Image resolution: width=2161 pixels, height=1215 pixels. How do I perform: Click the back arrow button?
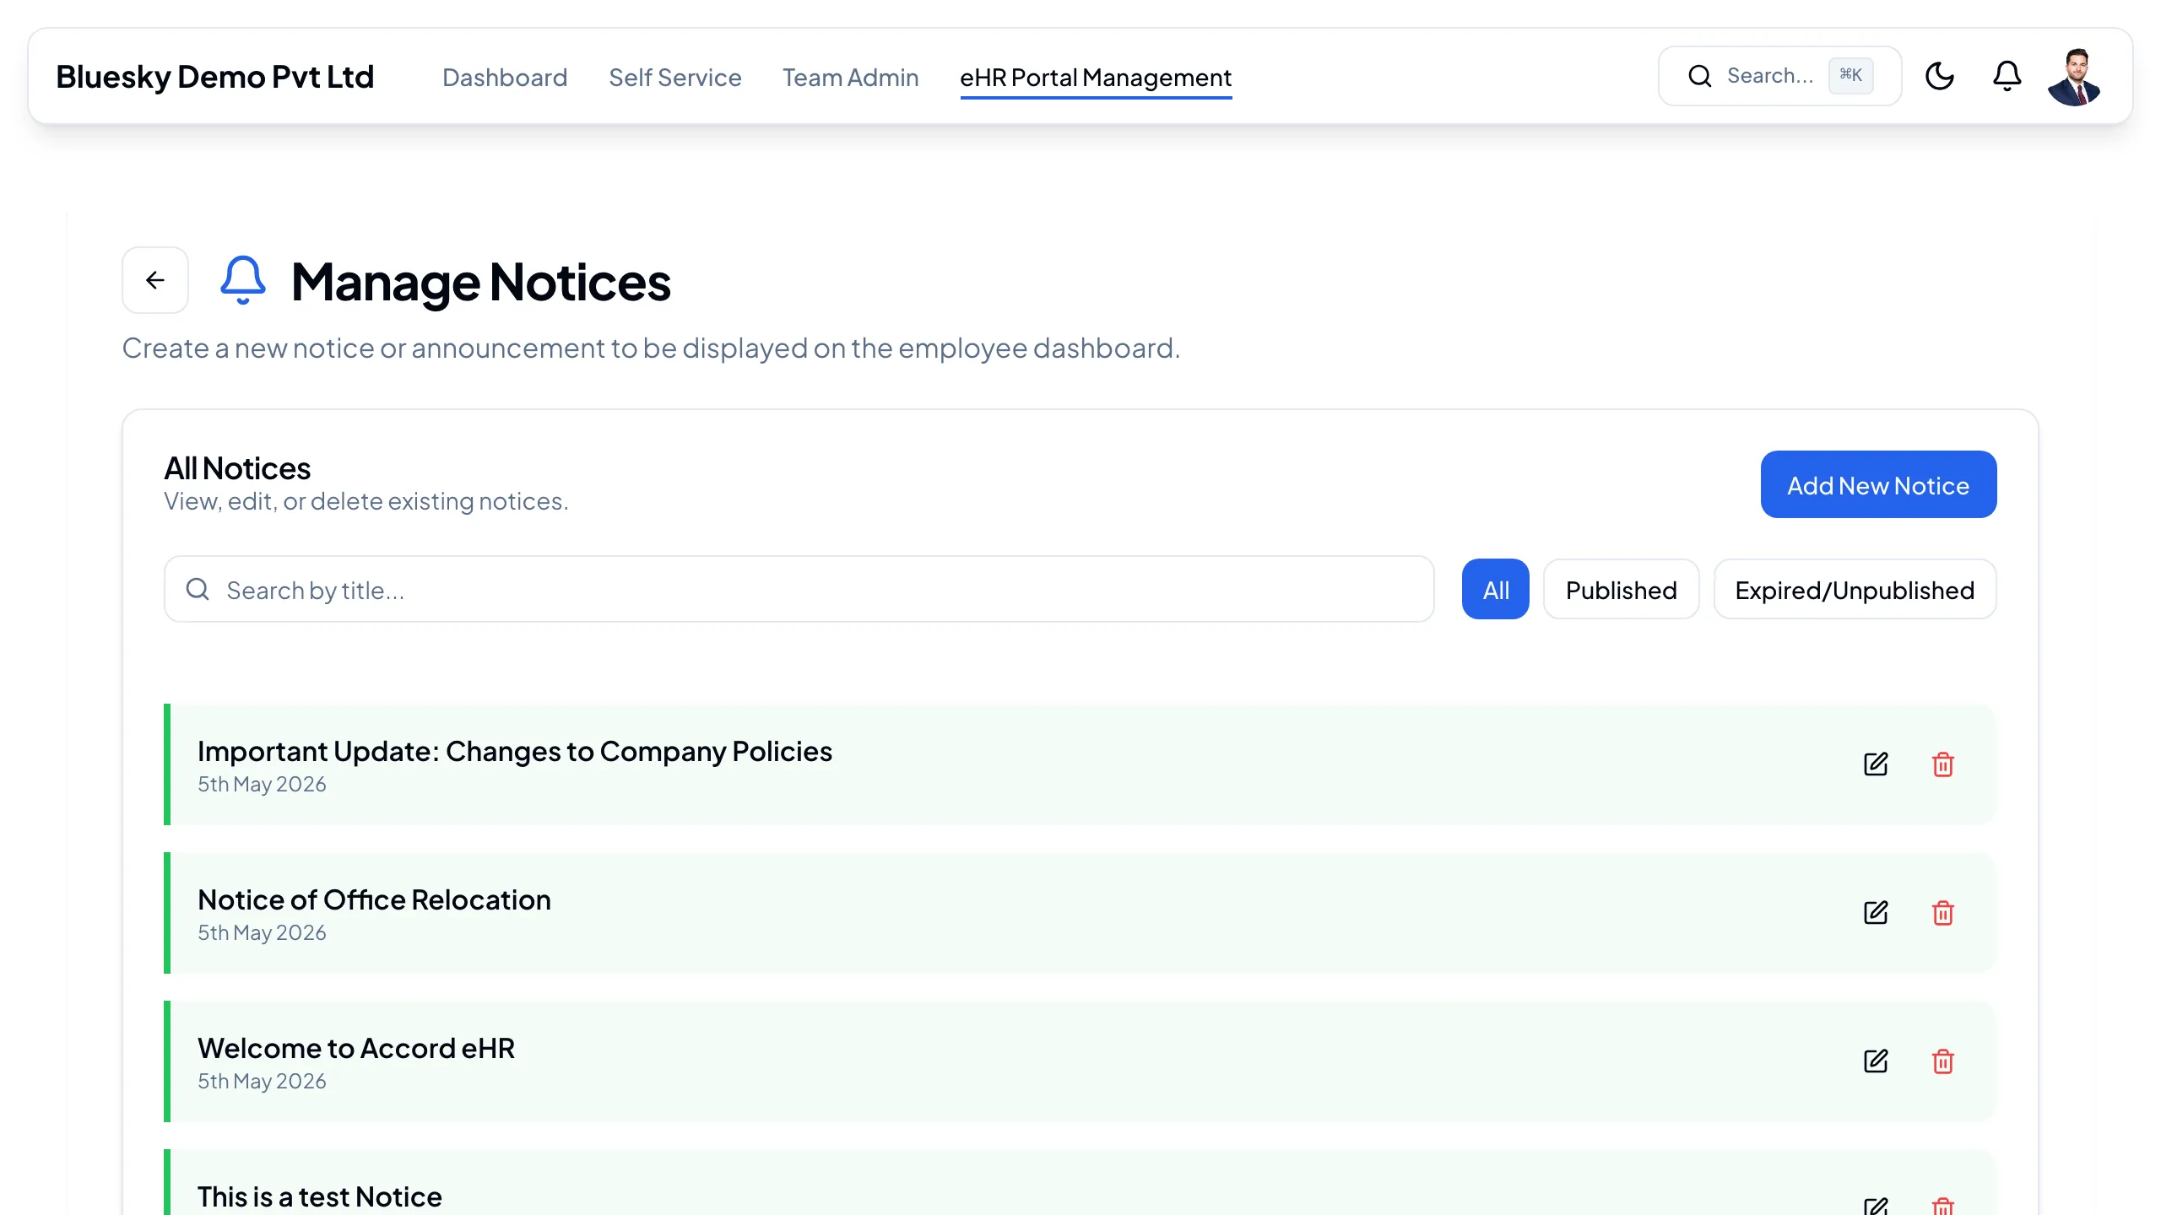(155, 280)
